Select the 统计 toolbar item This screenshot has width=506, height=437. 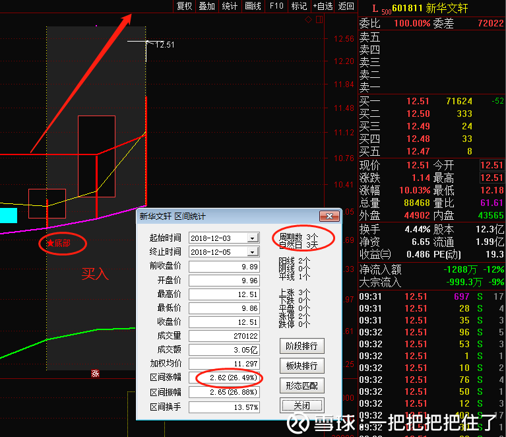[x=230, y=6]
